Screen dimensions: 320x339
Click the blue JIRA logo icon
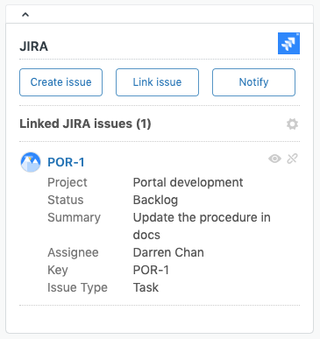(288, 43)
